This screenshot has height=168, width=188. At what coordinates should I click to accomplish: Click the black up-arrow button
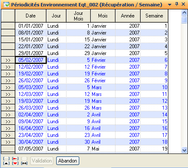6,163
